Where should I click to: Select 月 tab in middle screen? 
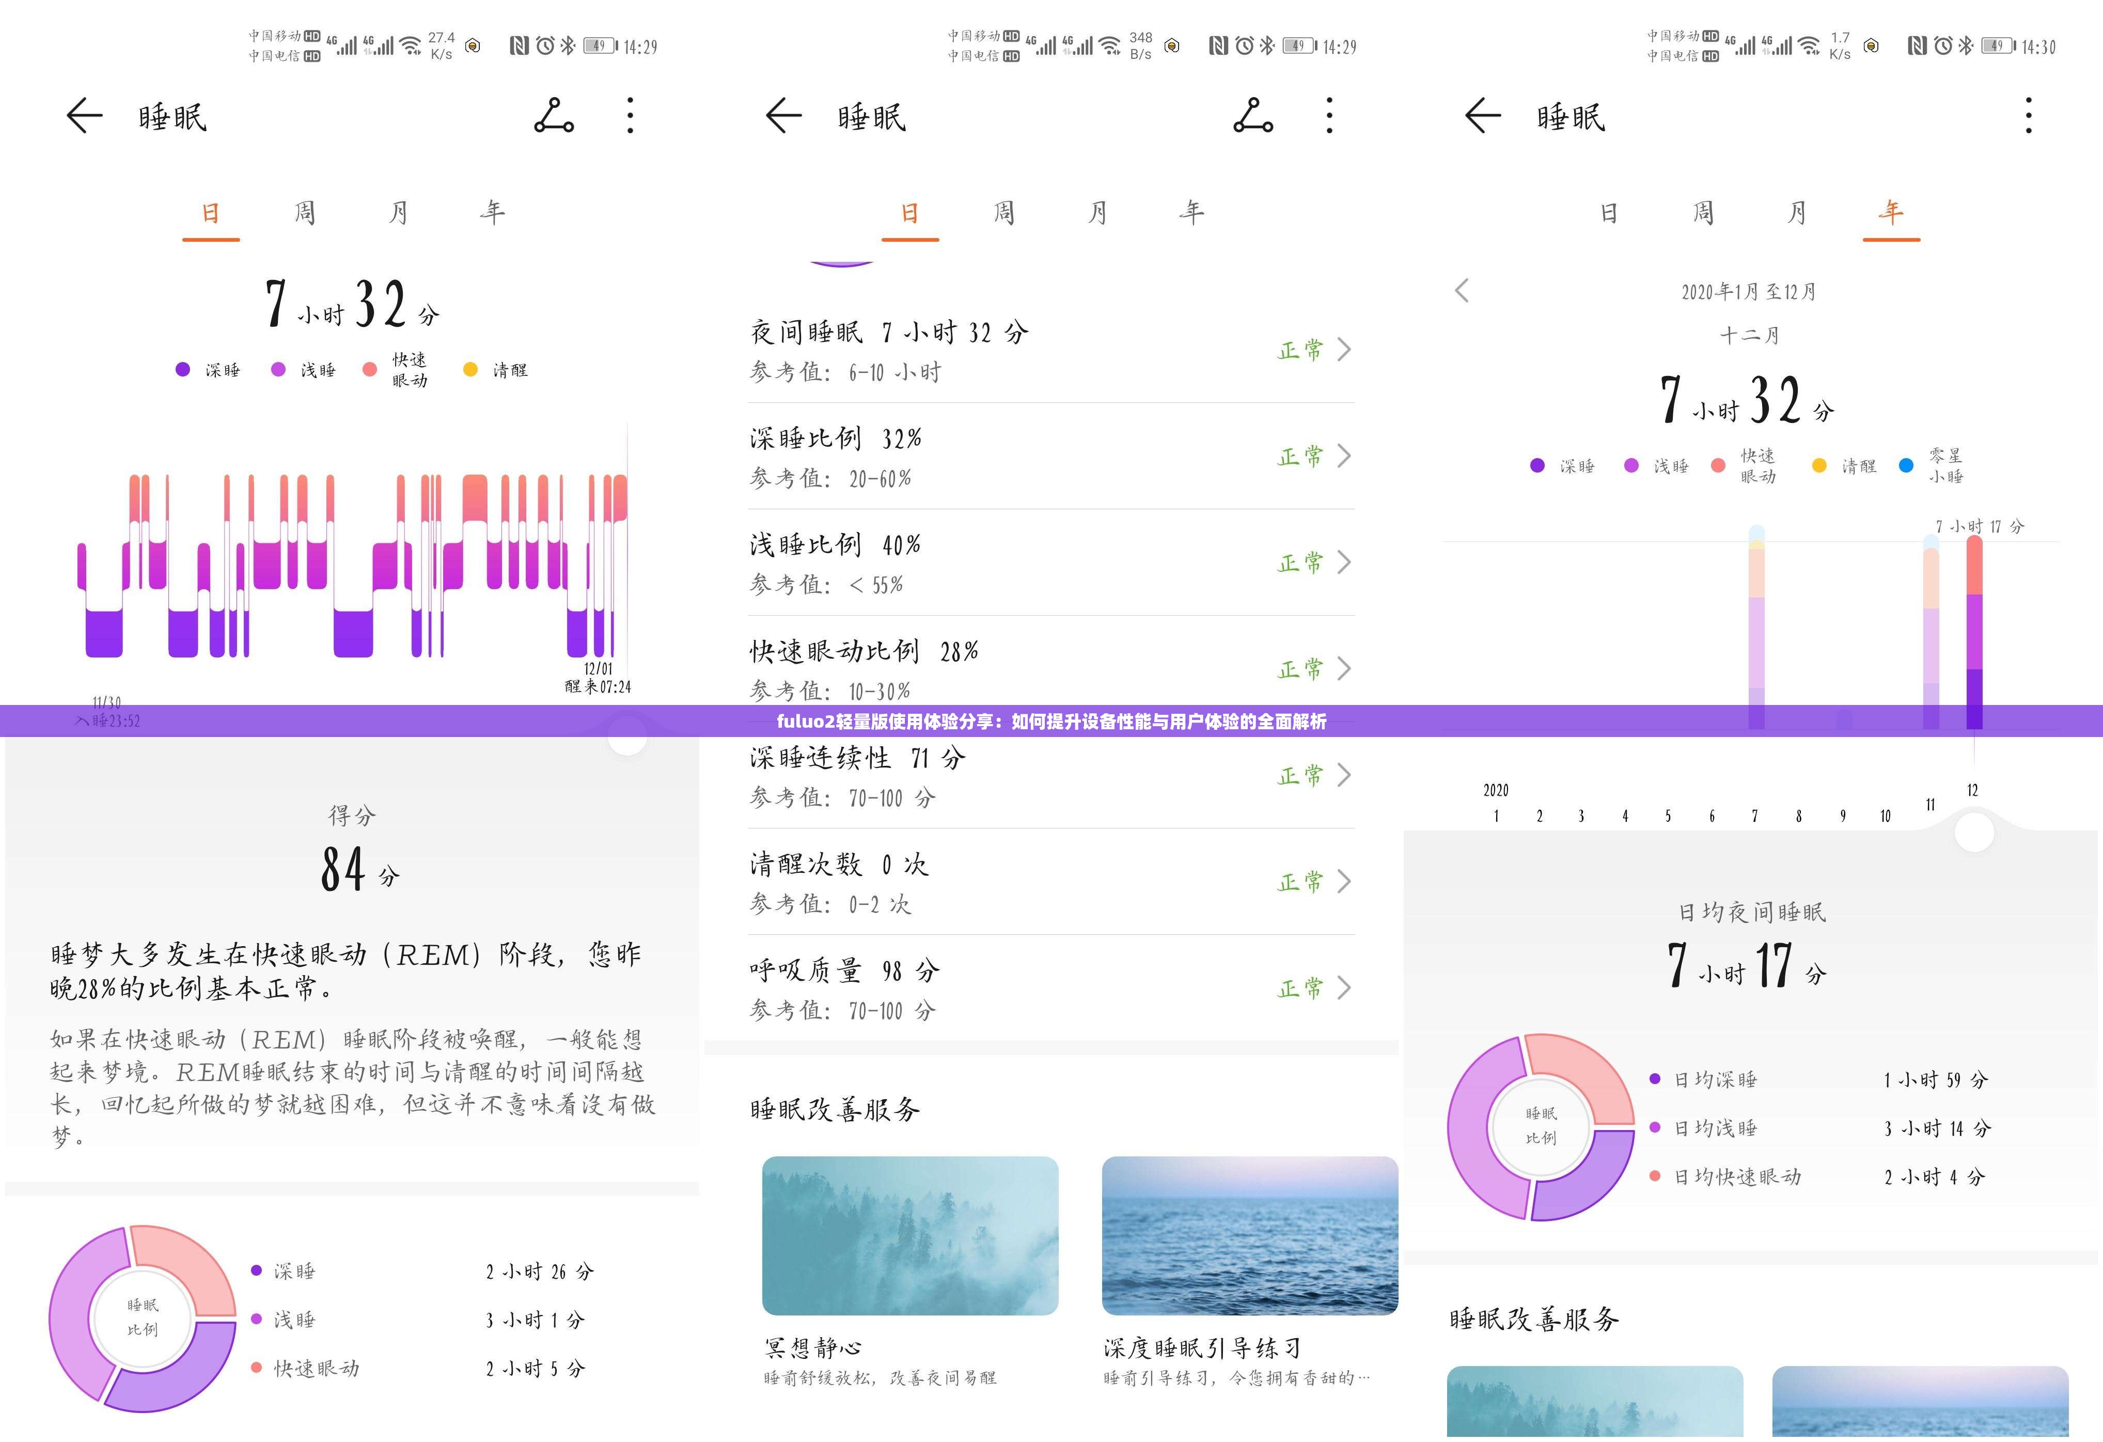click(x=1097, y=214)
